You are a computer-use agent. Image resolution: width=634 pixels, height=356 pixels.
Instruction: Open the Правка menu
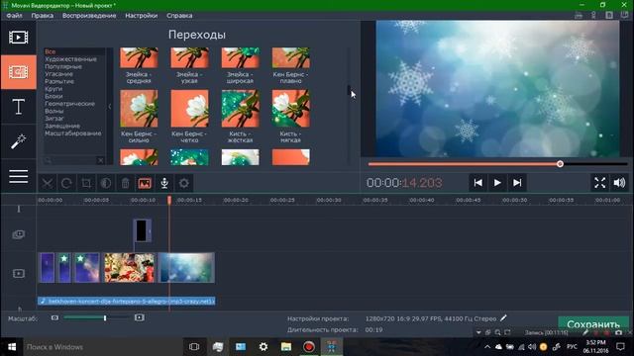pos(42,16)
